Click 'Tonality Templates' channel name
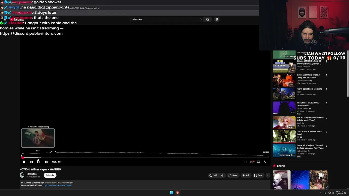349x196 pixels. click(x=303, y=67)
